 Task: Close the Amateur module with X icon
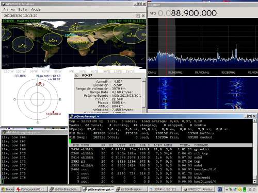[x=143, y=16]
